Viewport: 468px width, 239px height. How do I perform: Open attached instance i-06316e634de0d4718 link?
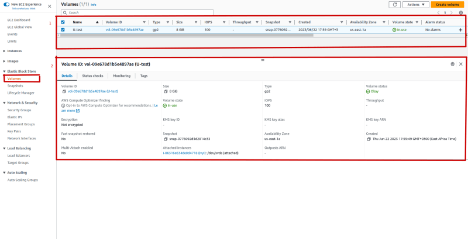click(184, 153)
